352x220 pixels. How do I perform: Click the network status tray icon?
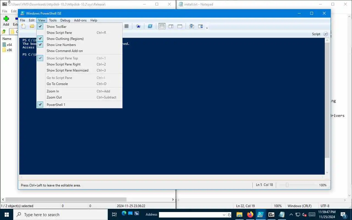298,215
